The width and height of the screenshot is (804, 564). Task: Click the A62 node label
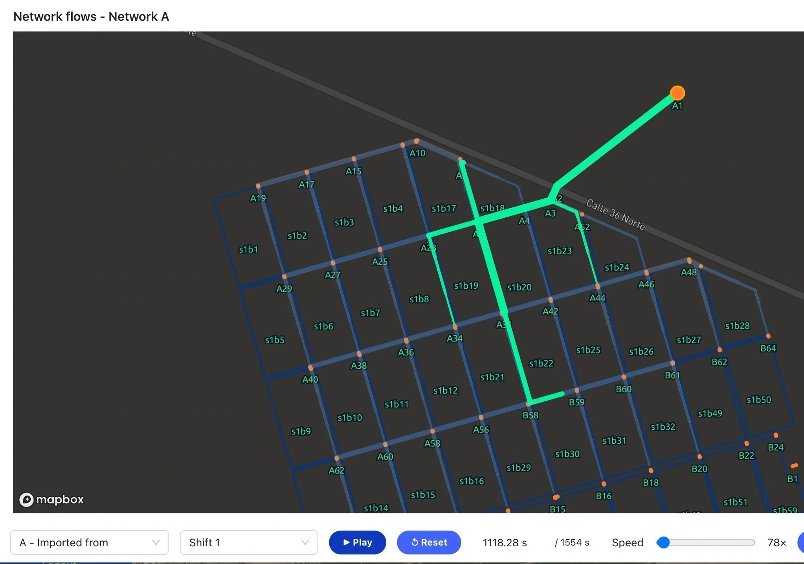click(336, 471)
